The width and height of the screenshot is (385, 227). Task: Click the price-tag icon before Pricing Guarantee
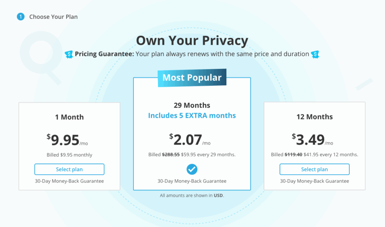click(68, 54)
